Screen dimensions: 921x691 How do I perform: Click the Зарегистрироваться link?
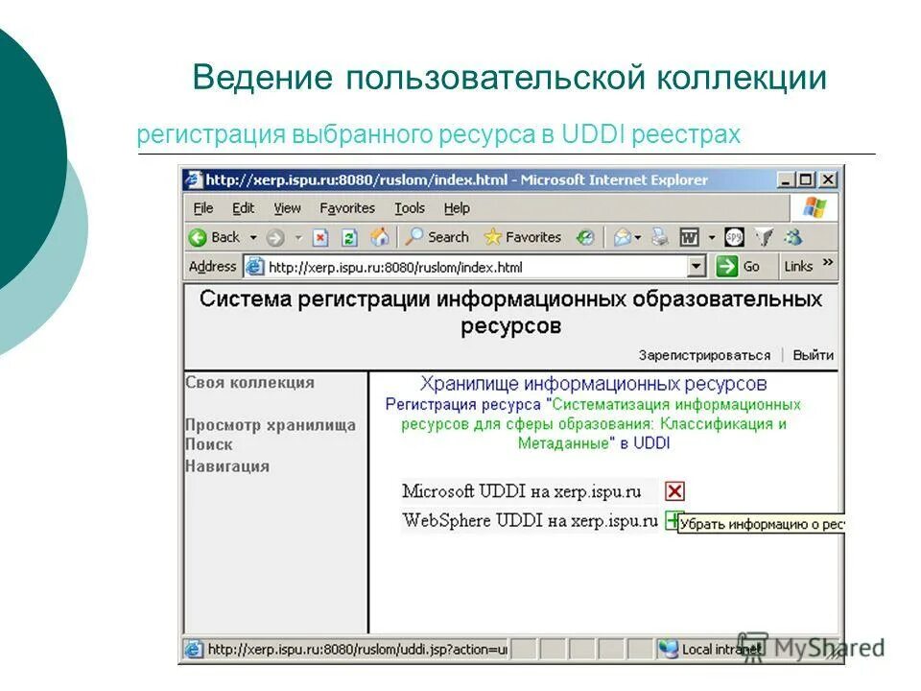tap(703, 354)
